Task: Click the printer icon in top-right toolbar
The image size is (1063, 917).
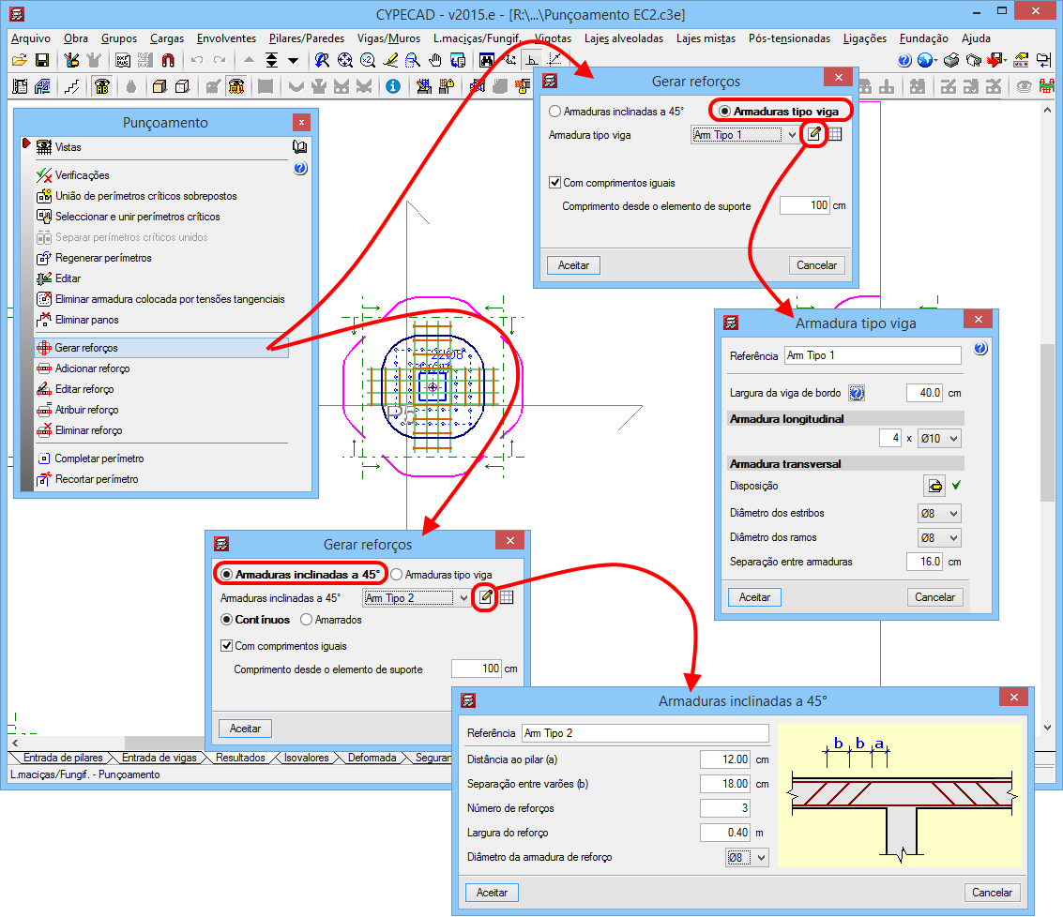Action: 951,60
